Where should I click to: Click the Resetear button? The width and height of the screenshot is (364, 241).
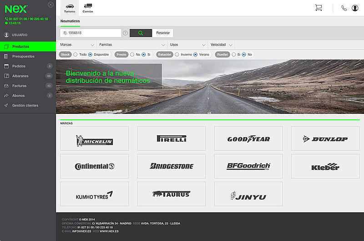pos(163,33)
